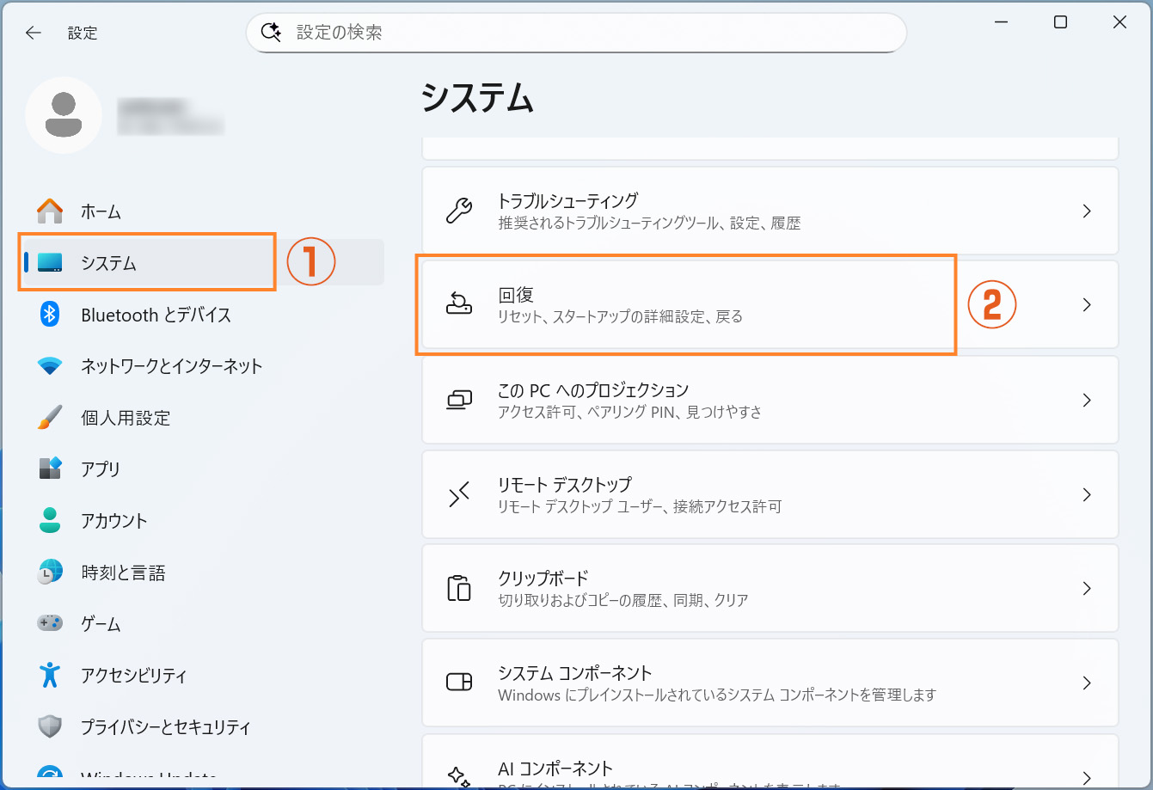Open トラブルシューティング settings page
The height and width of the screenshot is (790, 1153).
[x=770, y=211]
